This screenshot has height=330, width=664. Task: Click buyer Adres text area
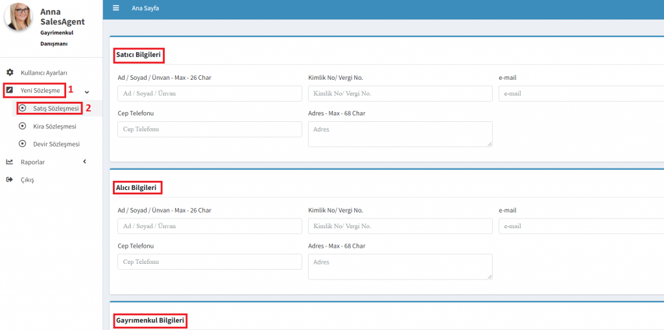coord(400,266)
